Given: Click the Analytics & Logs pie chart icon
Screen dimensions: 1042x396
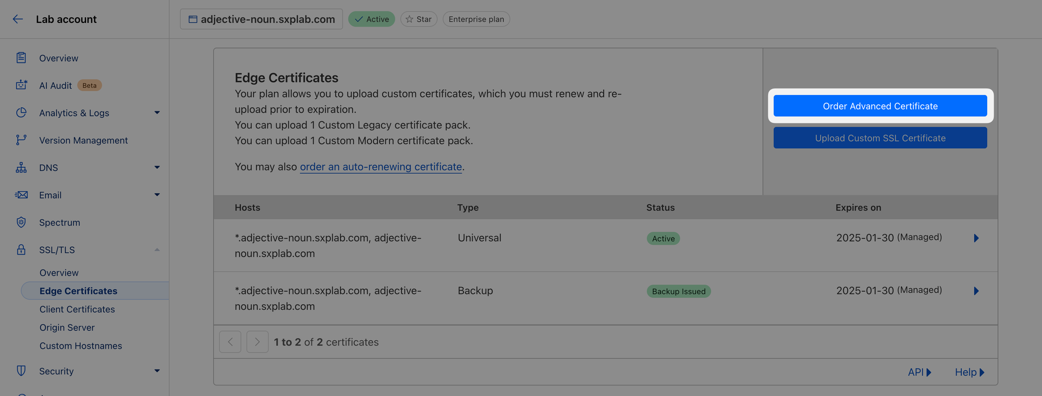Looking at the screenshot, I should point(21,113).
